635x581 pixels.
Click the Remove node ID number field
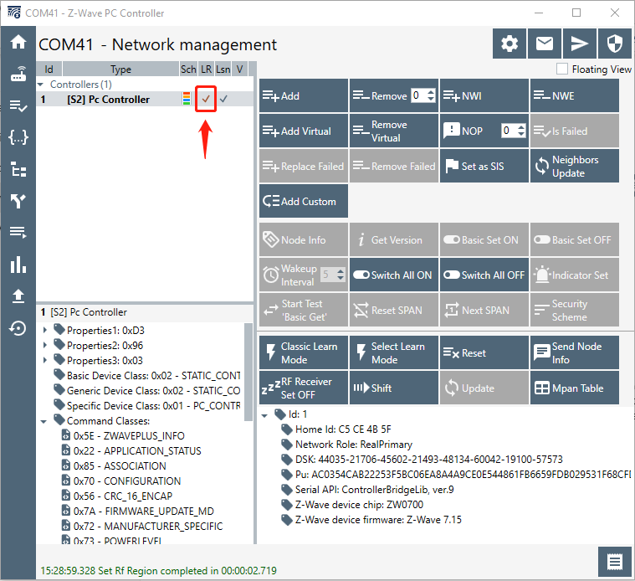(x=419, y=96)
